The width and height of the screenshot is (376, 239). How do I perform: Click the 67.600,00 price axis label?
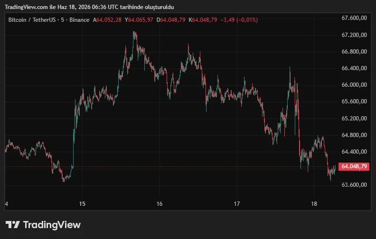point(354,18)
